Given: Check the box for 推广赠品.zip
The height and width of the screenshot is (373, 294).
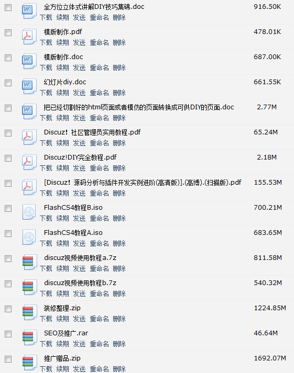Looking at the screenshot, I should pyautogui.click(x=8, y=359).
